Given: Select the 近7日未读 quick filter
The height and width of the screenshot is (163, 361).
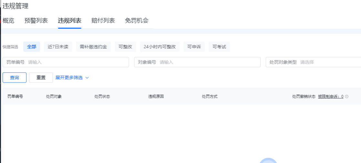Looking at the screenshot, I should pos(58,47).
